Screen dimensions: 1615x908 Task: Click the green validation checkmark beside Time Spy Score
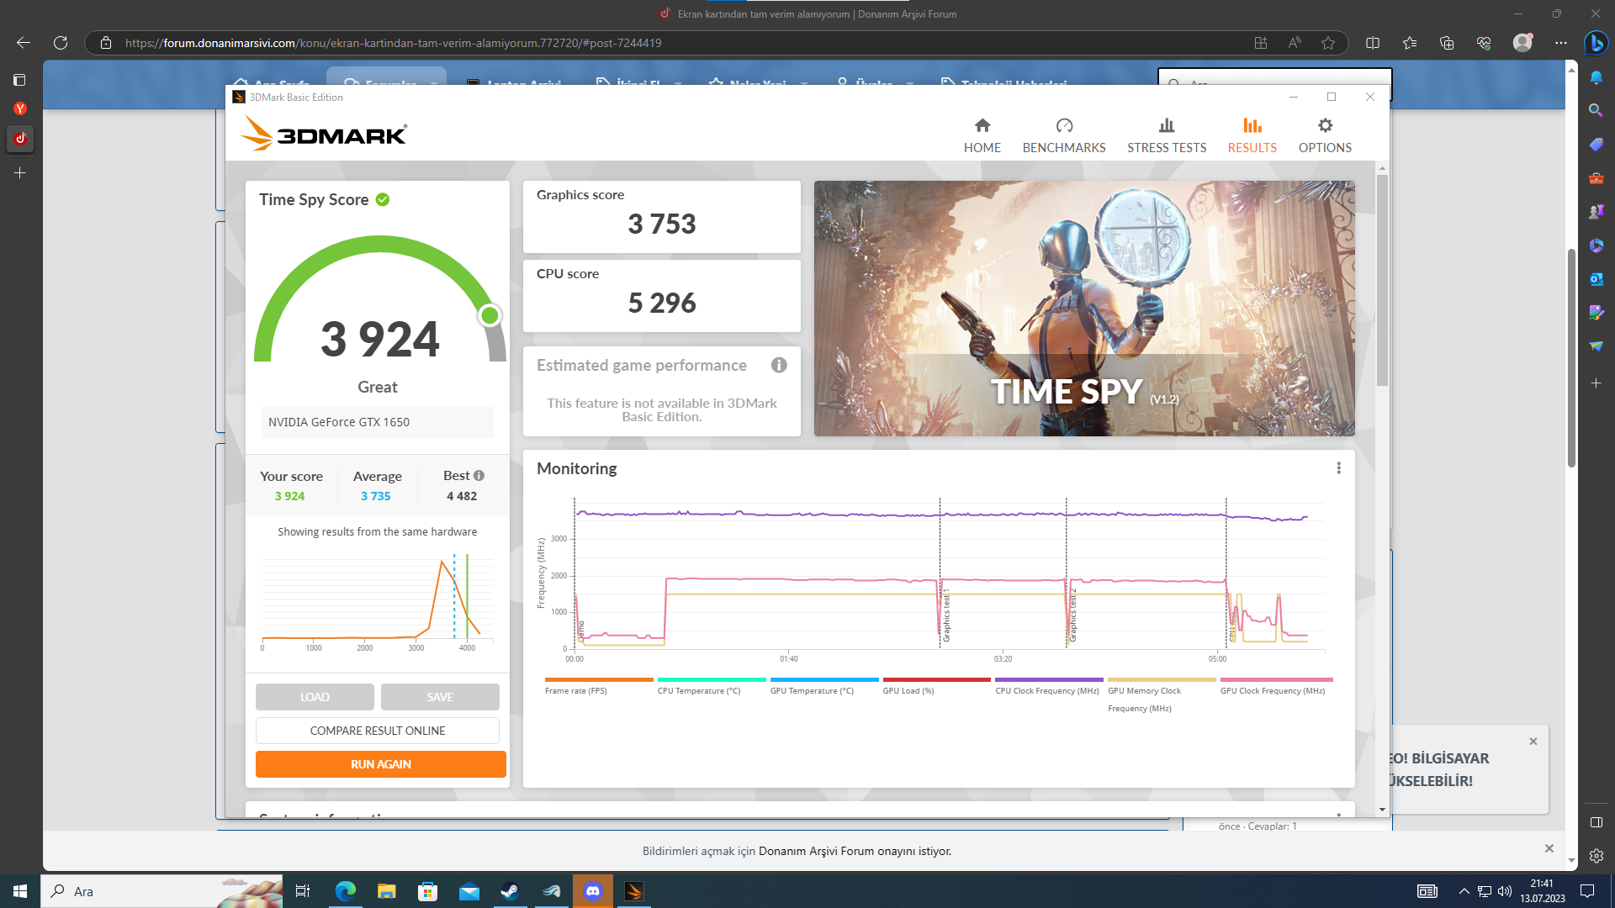(x=383, y=199)
